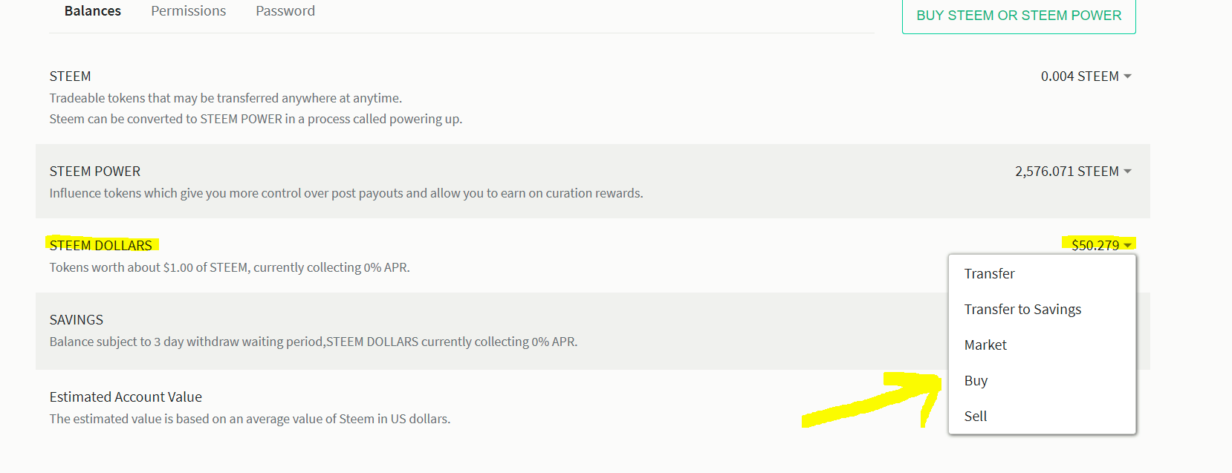Click the STEEM POWER heading
The height and width of the screenshot is (473, 1232).
point(94,172)
